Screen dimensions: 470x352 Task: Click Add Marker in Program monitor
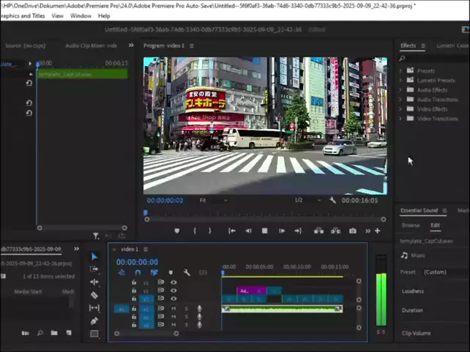click(x=176, y=231)
